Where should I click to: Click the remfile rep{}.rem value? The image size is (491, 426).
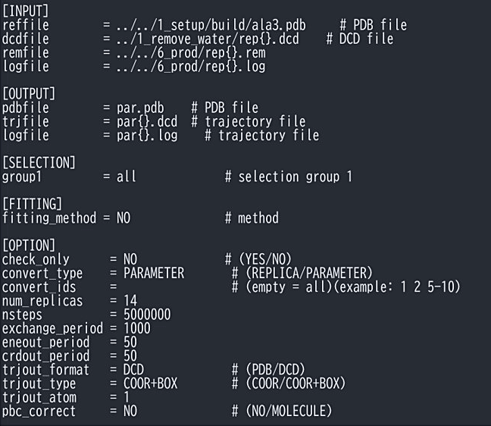(x=191, y=53)
